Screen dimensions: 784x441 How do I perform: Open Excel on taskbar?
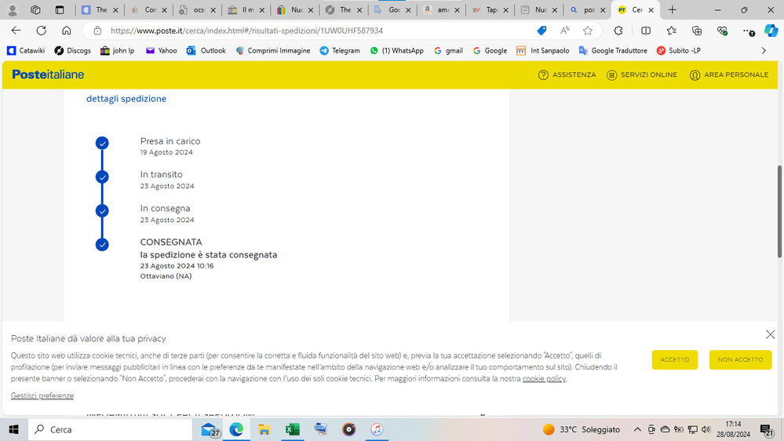292,429
